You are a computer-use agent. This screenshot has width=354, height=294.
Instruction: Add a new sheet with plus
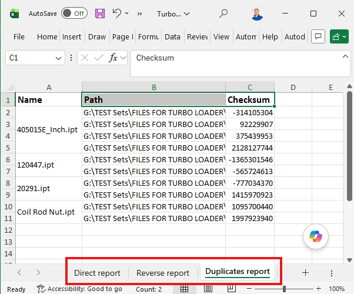(x=305, y=273)
